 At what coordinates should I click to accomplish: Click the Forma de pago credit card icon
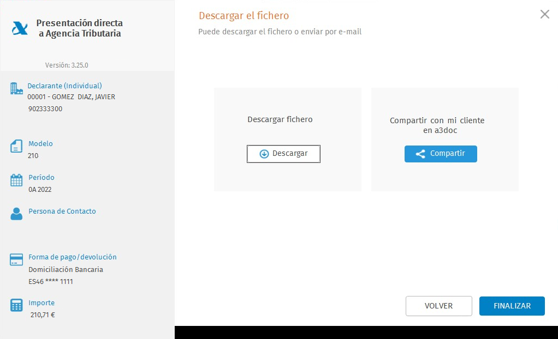pos(16,259)
